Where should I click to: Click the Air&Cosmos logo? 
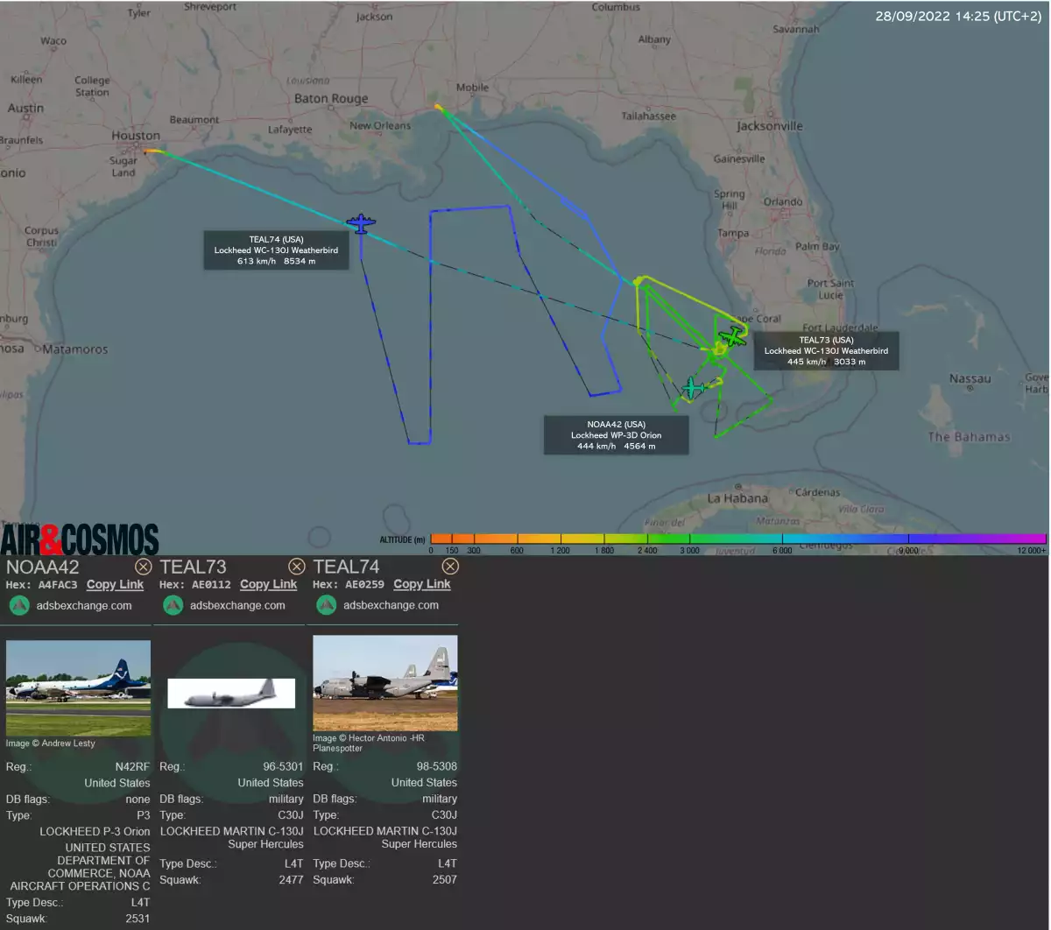80,539
